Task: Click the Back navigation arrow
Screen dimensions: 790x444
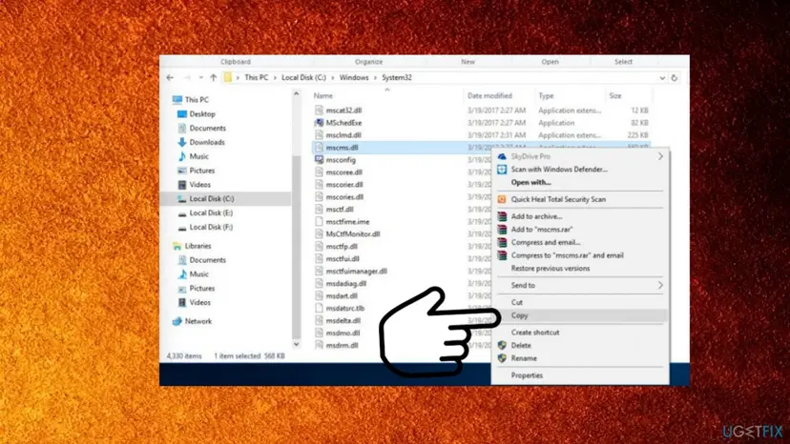Action: 170,77
